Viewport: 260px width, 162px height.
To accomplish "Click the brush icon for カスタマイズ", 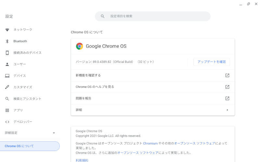I will (x=7, y=87).
